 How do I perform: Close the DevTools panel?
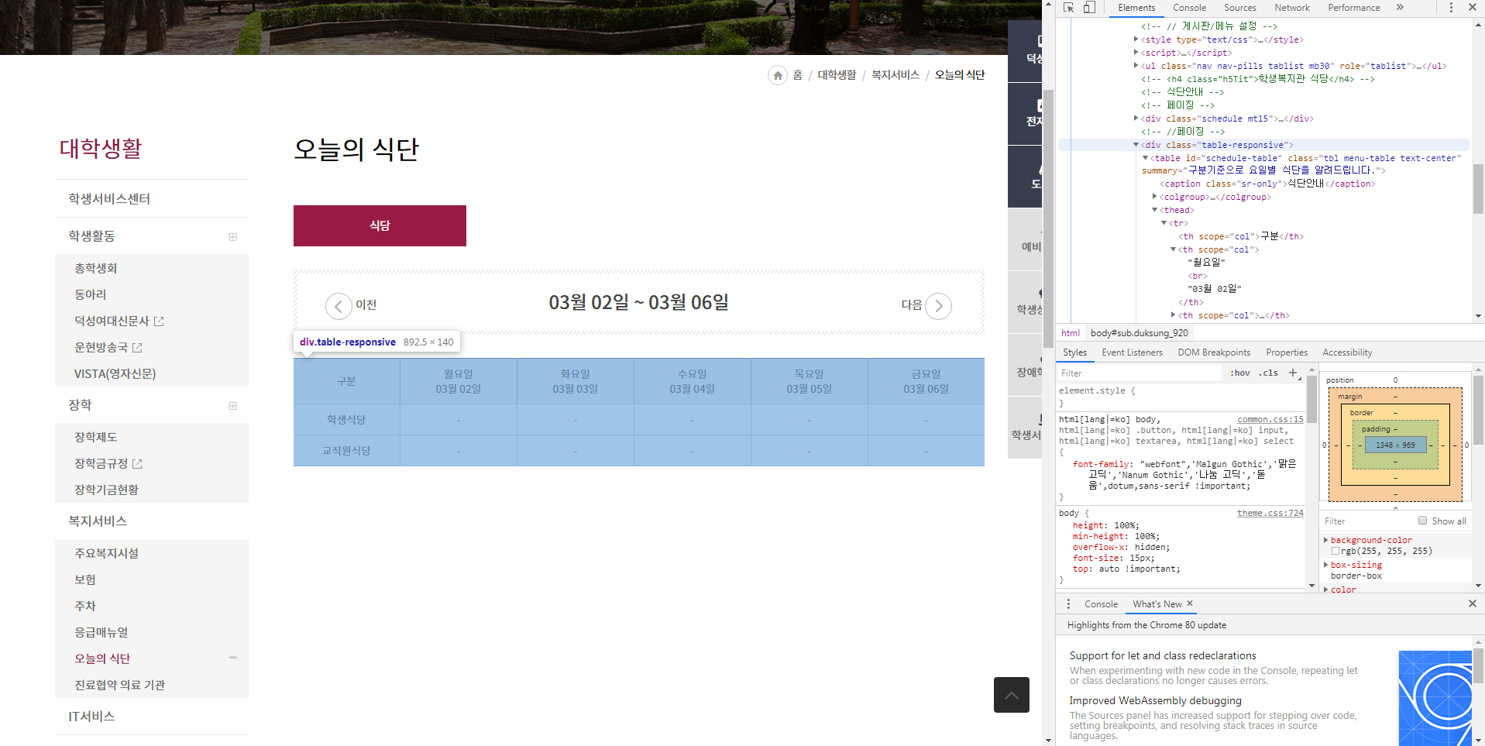tap(1473, 8)
